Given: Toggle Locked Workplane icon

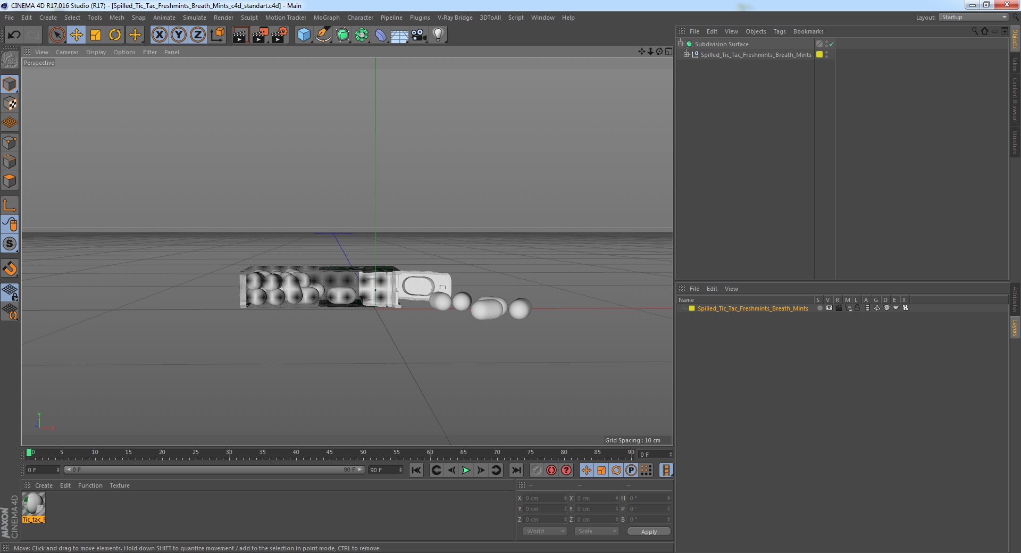Looking at the screenshot, I should point(10,292).
